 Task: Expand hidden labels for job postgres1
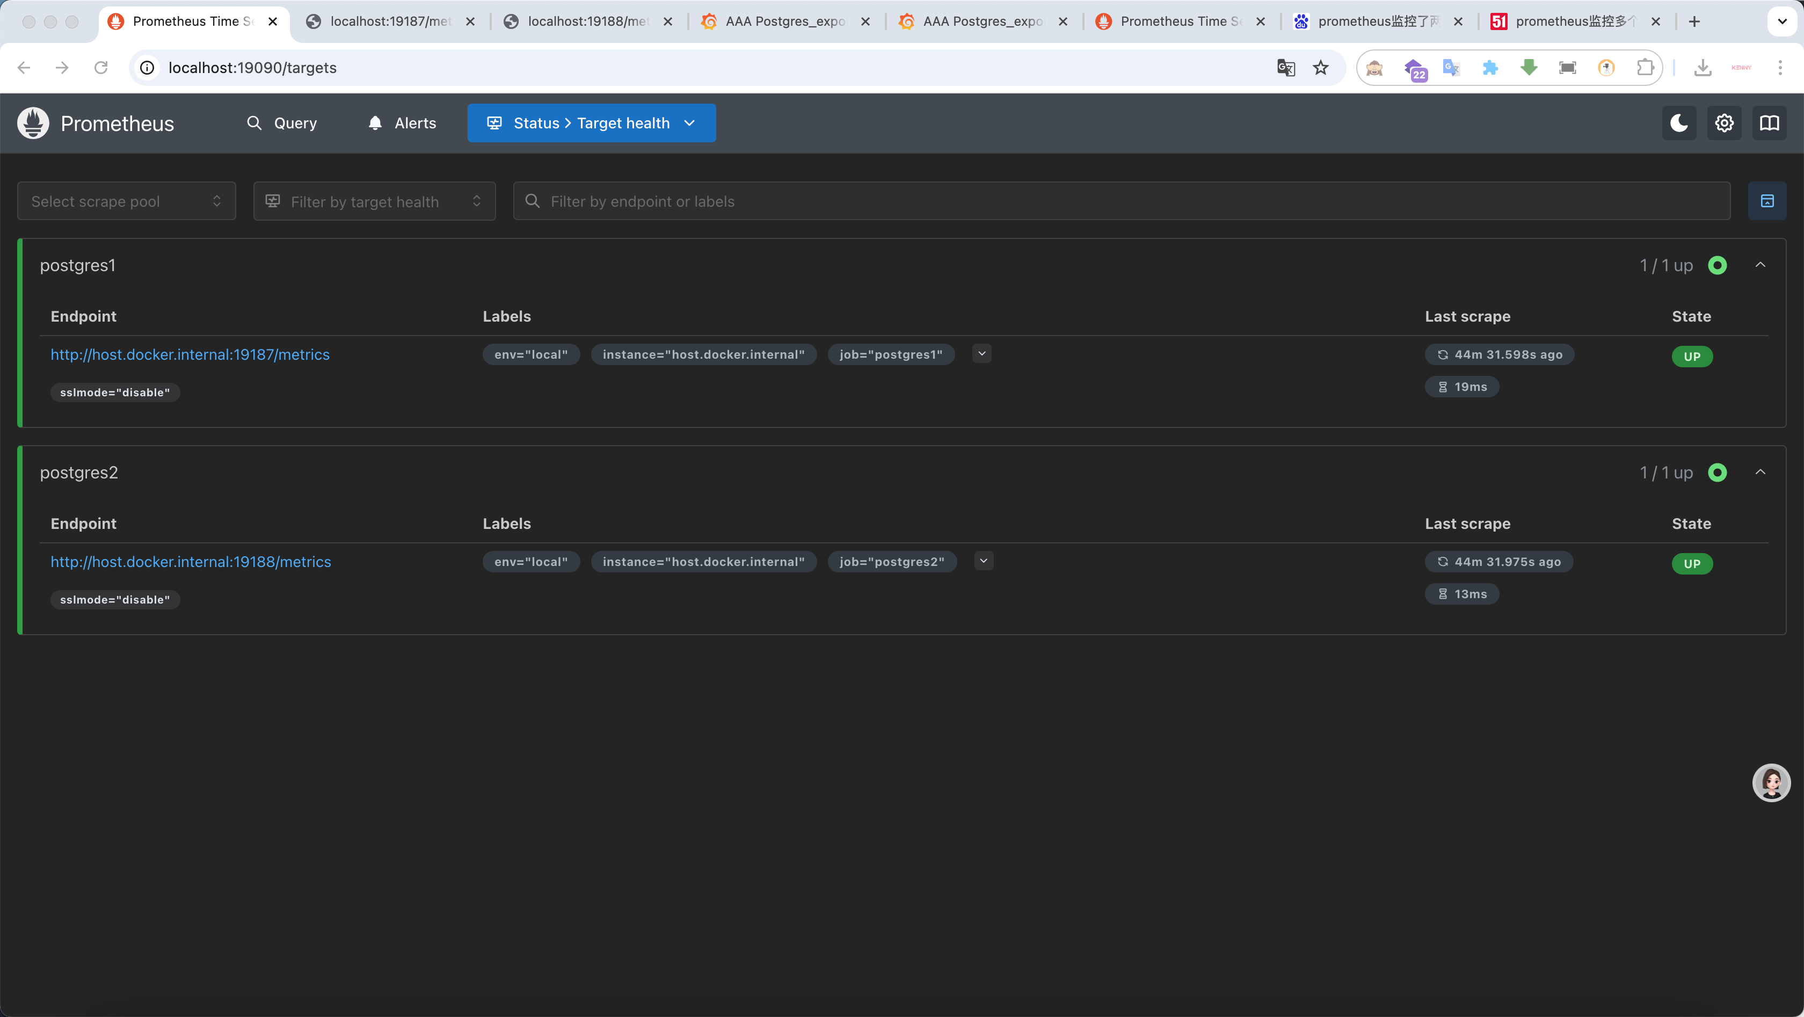click(982, 354)
